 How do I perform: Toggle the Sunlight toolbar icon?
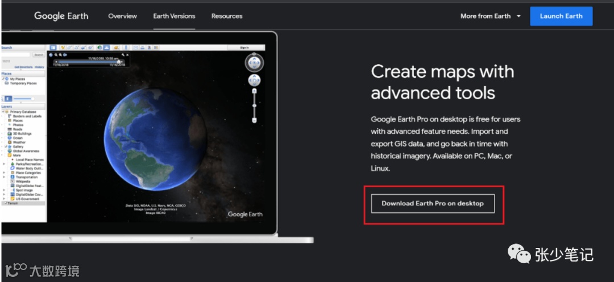(106, 48)
